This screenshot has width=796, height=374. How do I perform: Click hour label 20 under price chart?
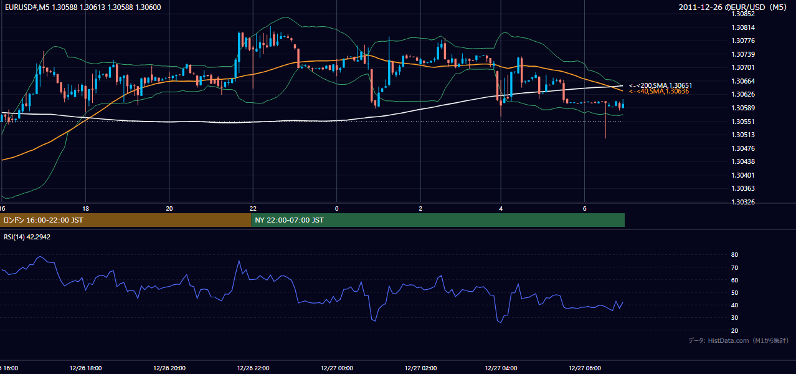pos(169,208)
